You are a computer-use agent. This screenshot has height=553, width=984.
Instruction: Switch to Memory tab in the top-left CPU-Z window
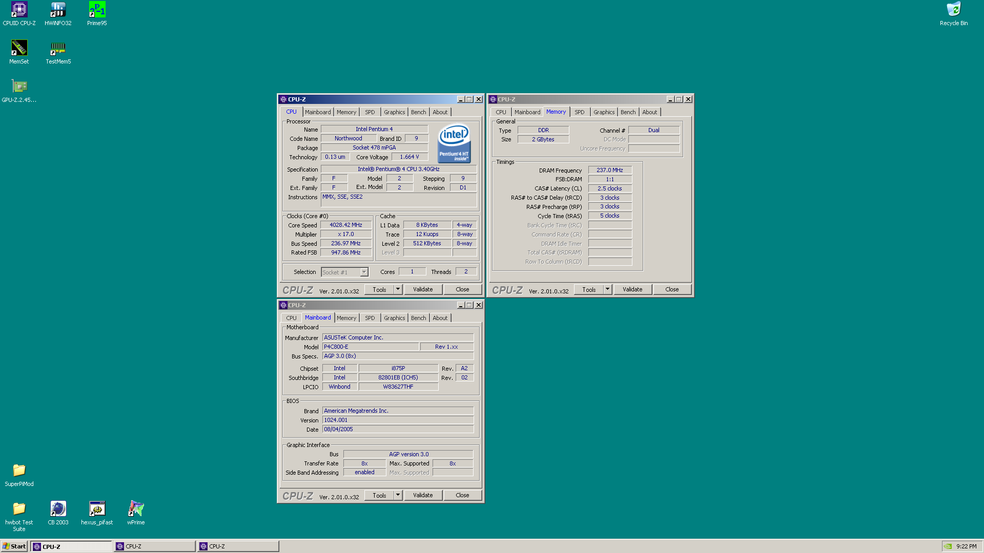point(346,112)
